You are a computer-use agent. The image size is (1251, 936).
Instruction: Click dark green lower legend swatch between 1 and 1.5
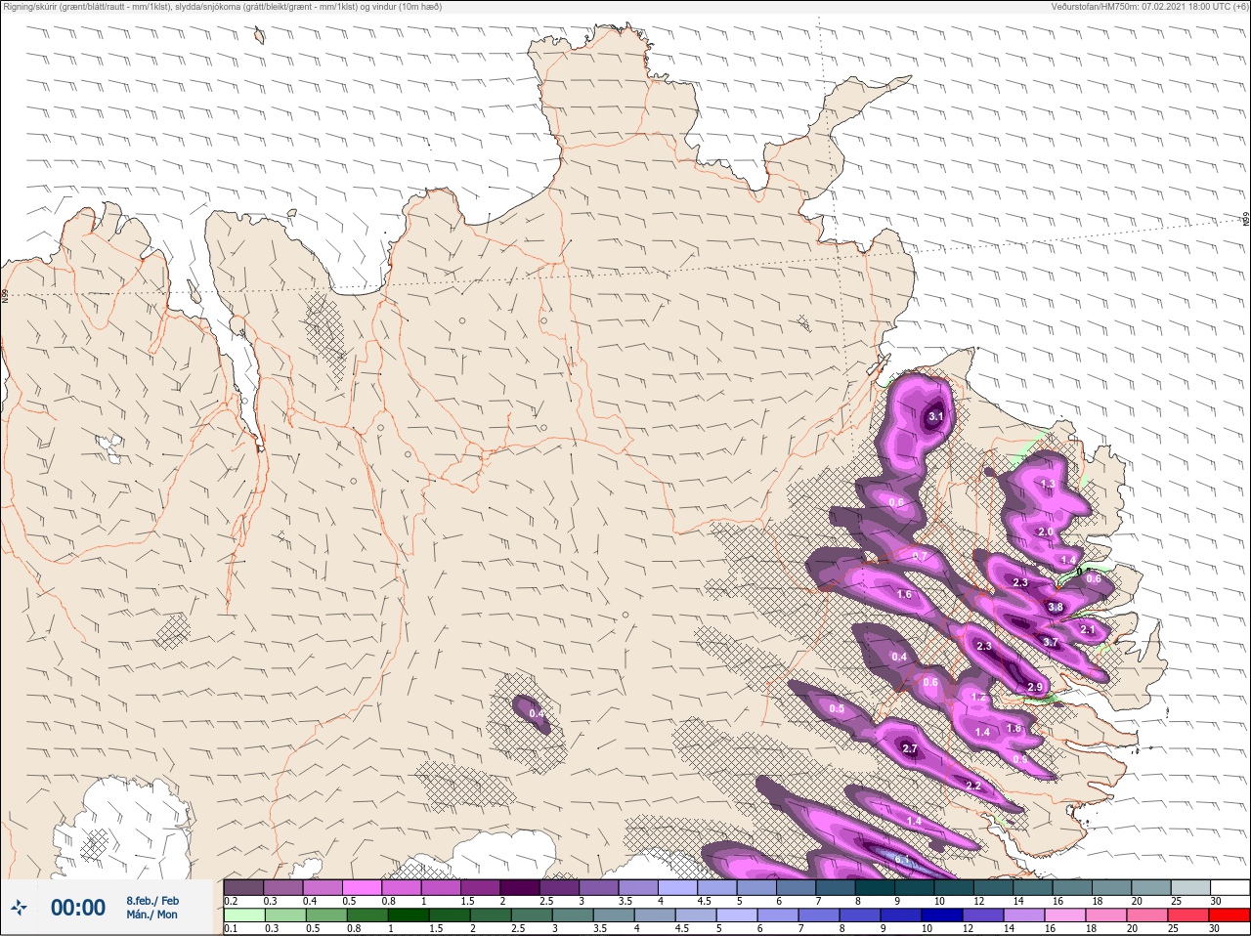[x=409, y=915]
